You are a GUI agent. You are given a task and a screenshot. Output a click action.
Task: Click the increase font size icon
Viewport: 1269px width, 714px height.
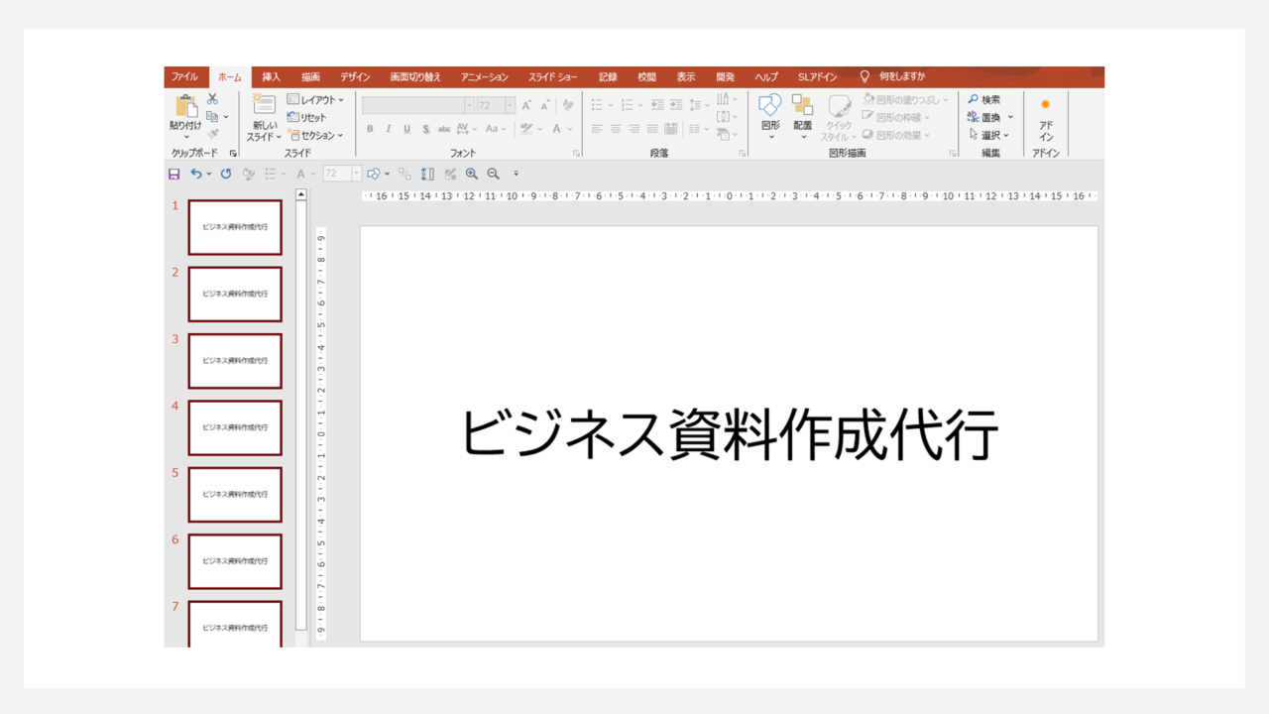pos(526,105)
